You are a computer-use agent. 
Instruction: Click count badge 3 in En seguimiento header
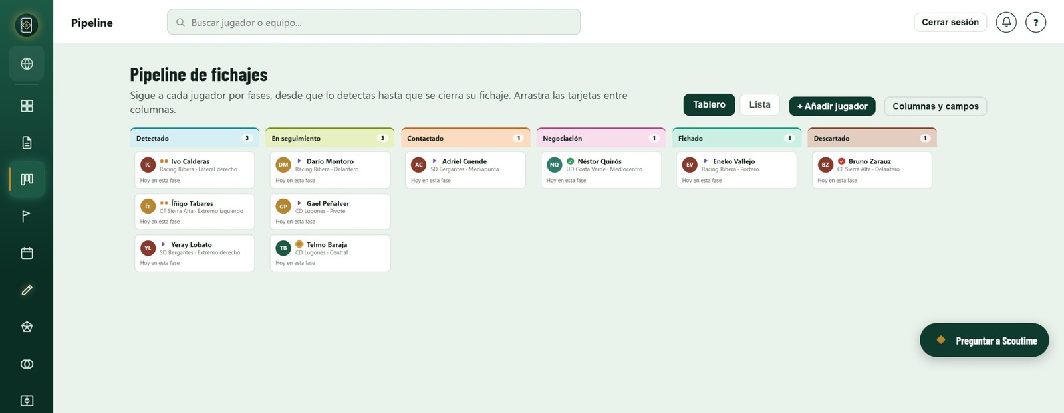(x=382, y=138)
